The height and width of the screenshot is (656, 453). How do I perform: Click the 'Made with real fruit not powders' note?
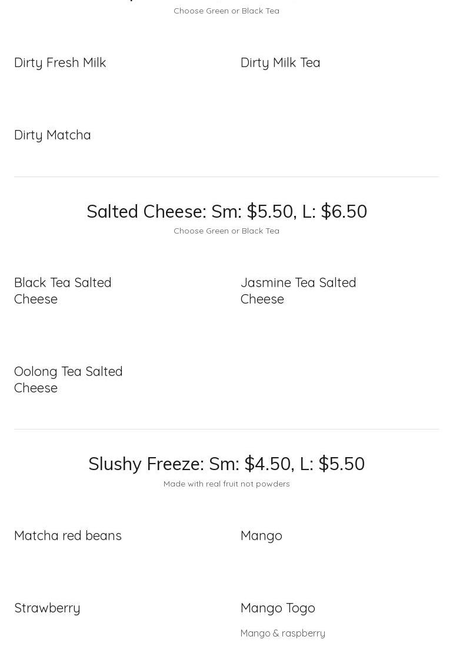point(226,484)
